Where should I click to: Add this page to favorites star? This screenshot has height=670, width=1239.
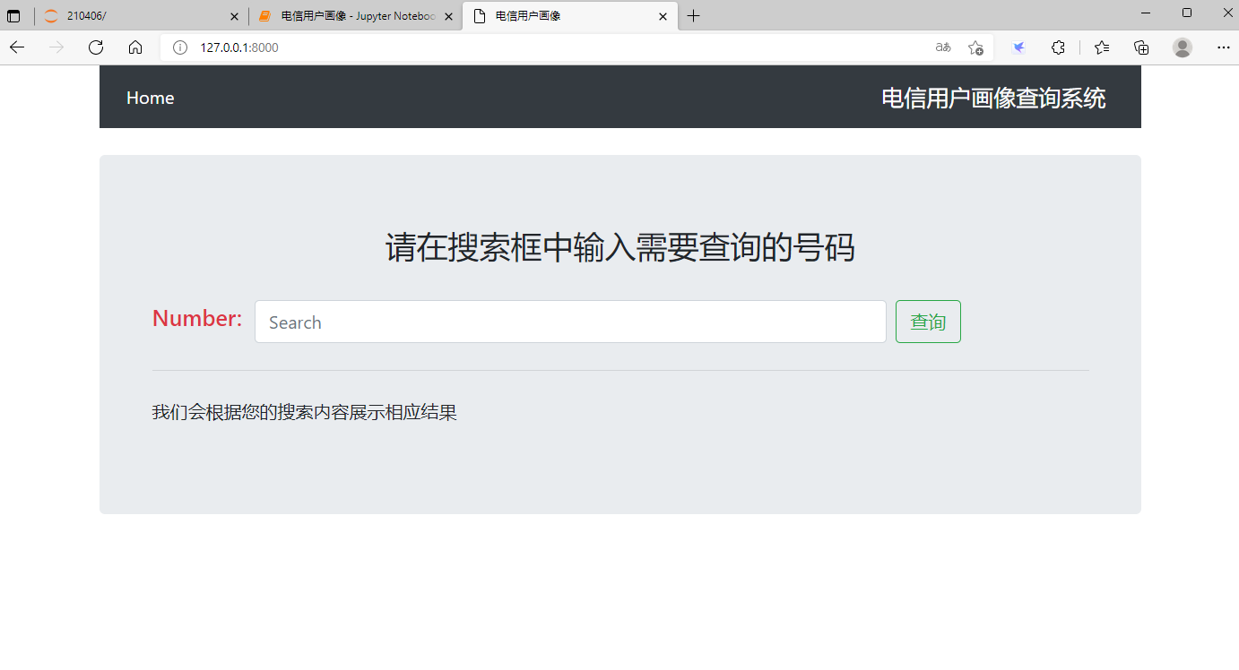[x=975, y=47]
